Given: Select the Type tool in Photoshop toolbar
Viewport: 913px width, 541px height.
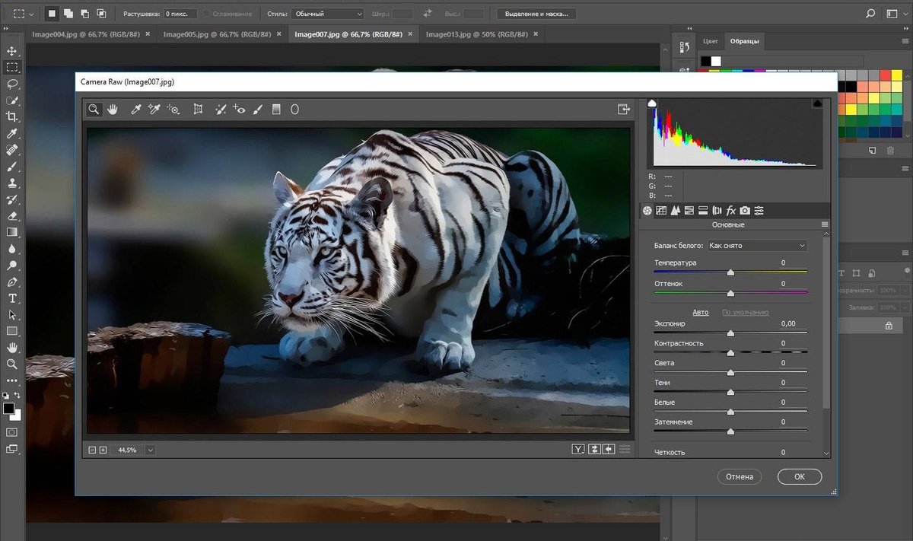Looking at the screenshot, I should tap(12, 298).
